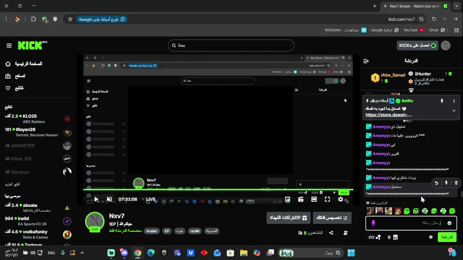This screenshot has height=260, width=463.
Task: Open the Browse section (تصفح)
Action: (15, 76)
